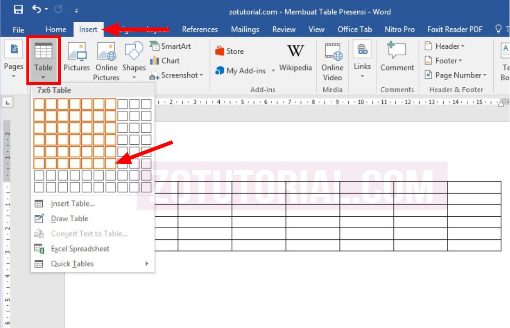Click the Wikipedia add-in icon
This screenshot has height=328, width=510.
coord(295,51)
